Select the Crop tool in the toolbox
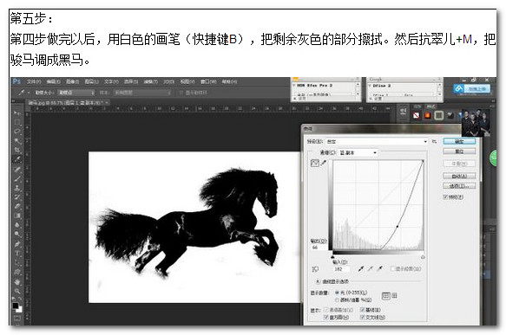The image size is (506, 335). 17,150
